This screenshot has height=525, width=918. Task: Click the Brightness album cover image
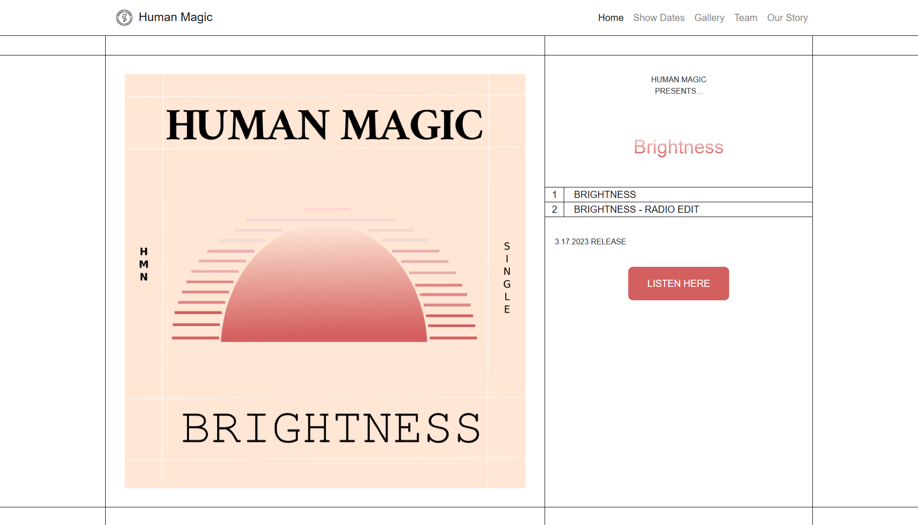click(325, 281)
